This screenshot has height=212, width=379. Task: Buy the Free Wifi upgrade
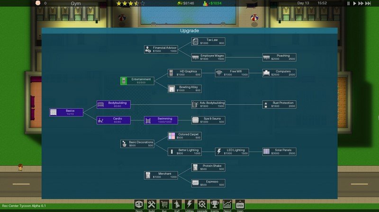click(232, 73)
